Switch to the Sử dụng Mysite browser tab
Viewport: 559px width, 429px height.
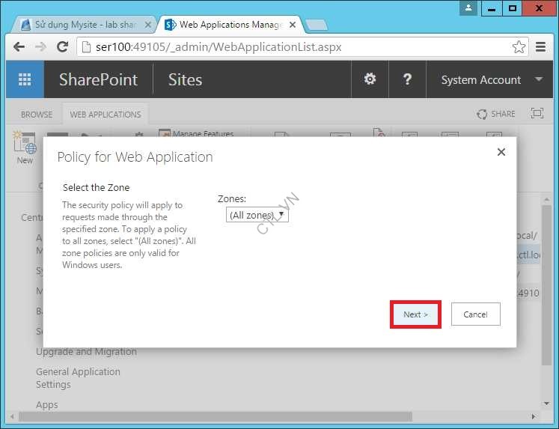click(x=84, y=25)
